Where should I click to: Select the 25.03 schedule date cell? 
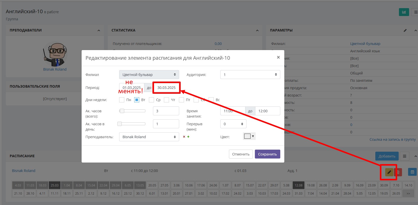55,185
